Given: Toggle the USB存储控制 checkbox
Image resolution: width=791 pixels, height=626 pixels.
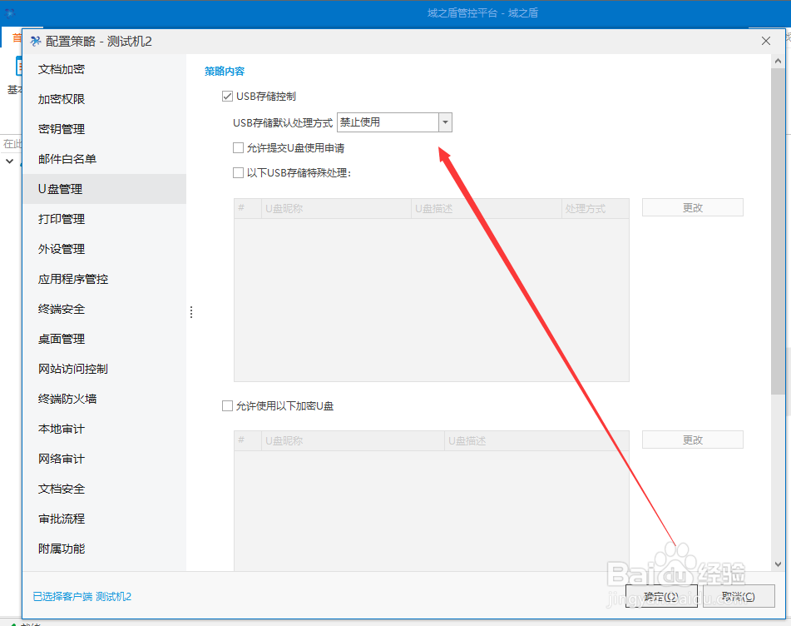Looking at the screenshot, I should 227,96.
